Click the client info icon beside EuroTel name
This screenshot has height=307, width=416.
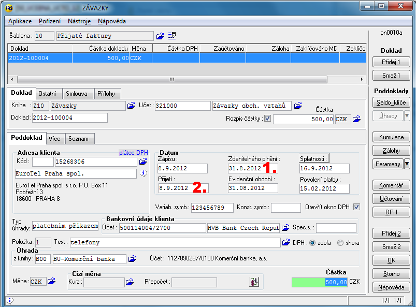[x=144, y=173]
